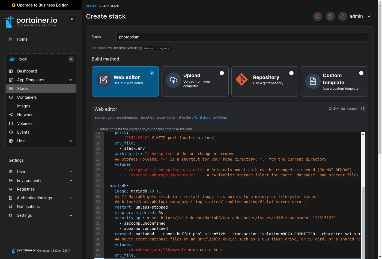Open the help question mark icon
Image resolution: width=382 pixels, height=259 pixels.
(x=330, y=16)
